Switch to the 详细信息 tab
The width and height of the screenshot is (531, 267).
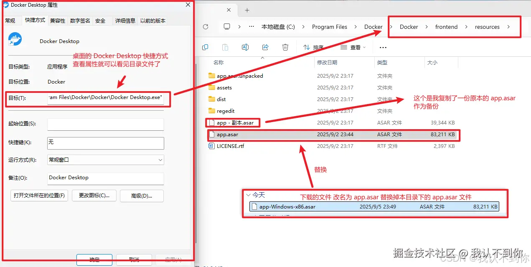tap(125, 20)
